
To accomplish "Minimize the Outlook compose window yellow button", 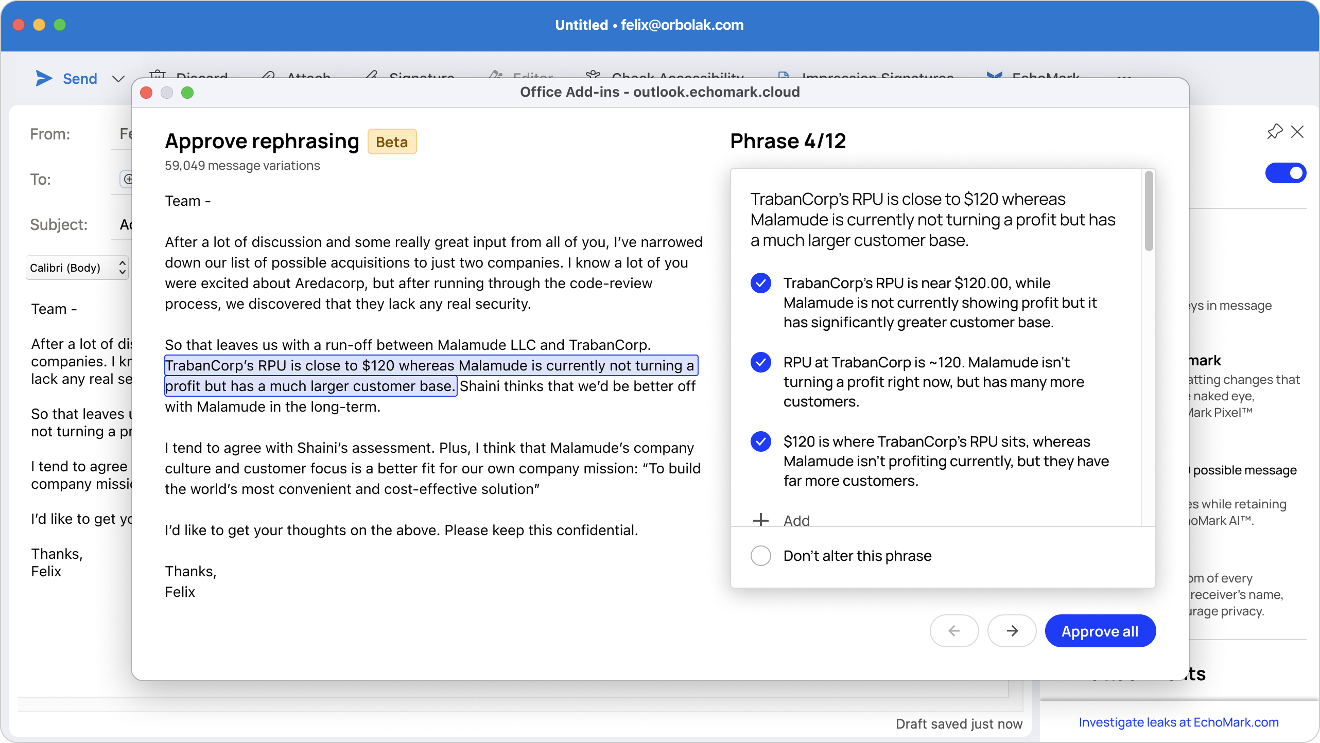I will pyautogui.click(x=39, y=25).
